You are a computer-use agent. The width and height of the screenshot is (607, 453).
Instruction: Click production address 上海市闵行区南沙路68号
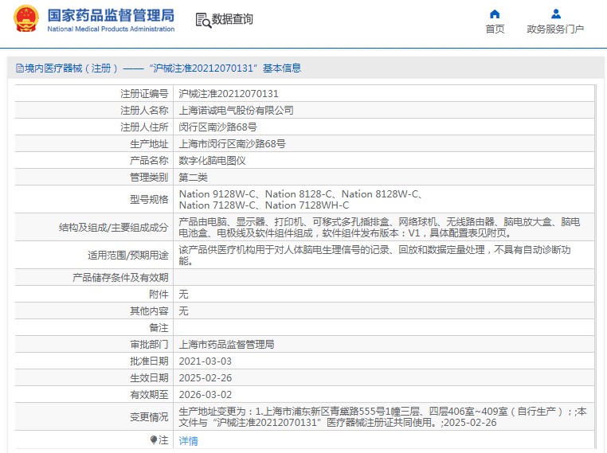[232, 144]
